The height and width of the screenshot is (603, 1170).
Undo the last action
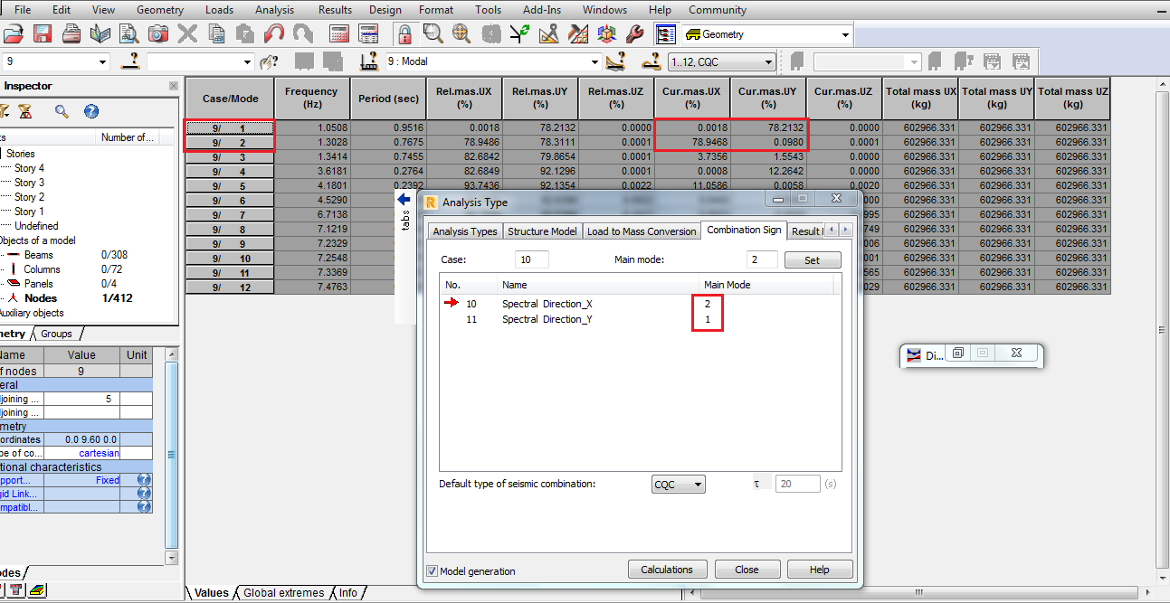(274, 33)
